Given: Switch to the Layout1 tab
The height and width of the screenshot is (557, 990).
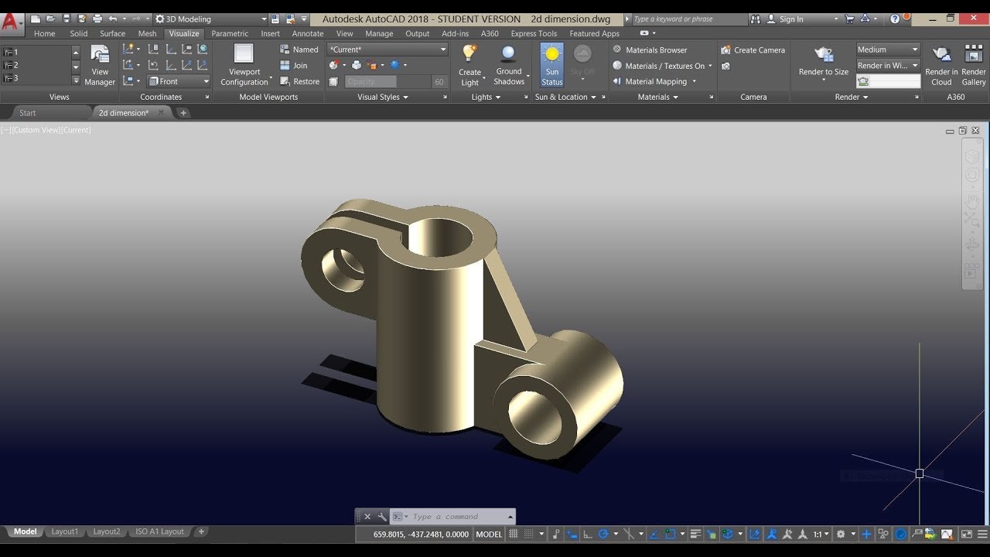Looking at the screenshot, I should (65, 531).
